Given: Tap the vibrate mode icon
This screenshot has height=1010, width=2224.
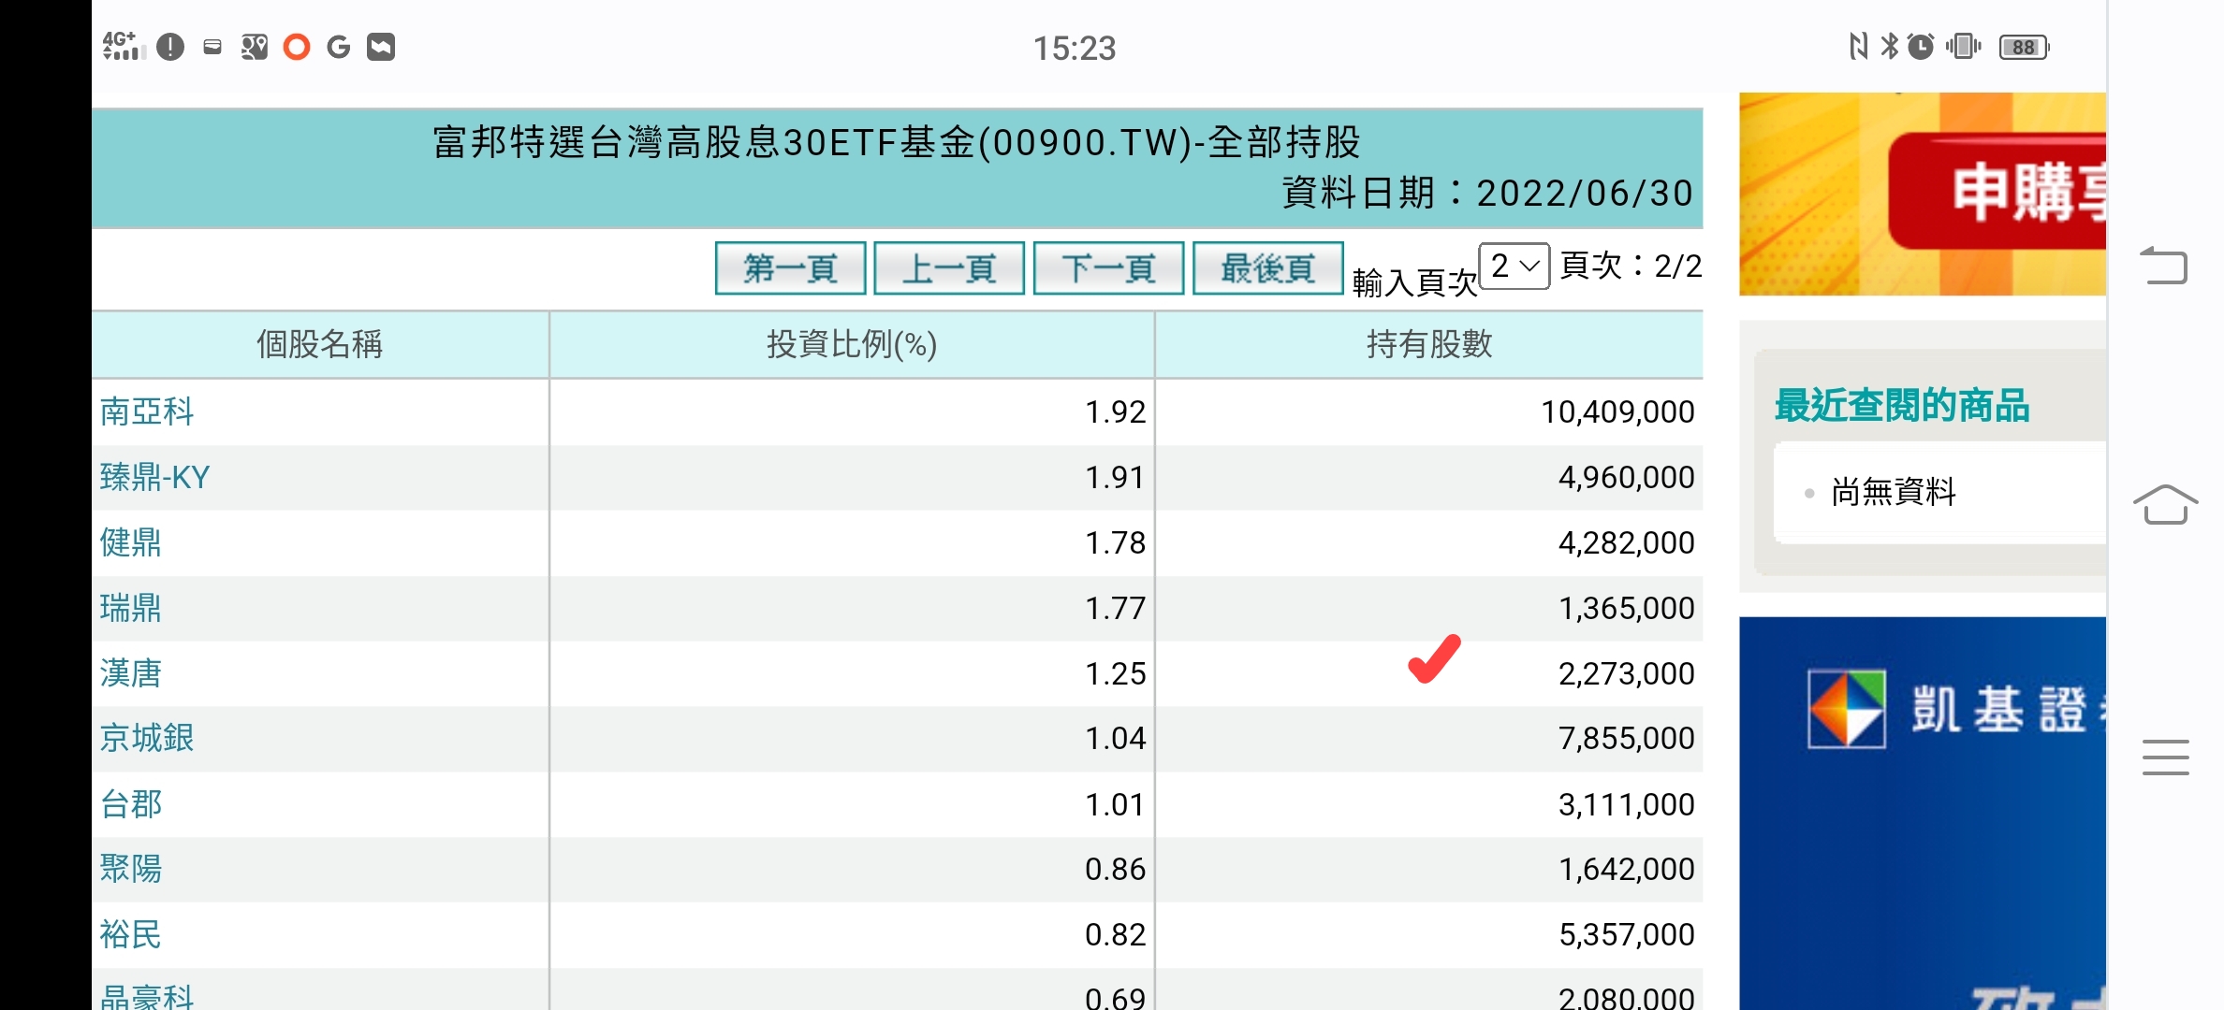Looking at the screenshot, I should (1963, 46).
